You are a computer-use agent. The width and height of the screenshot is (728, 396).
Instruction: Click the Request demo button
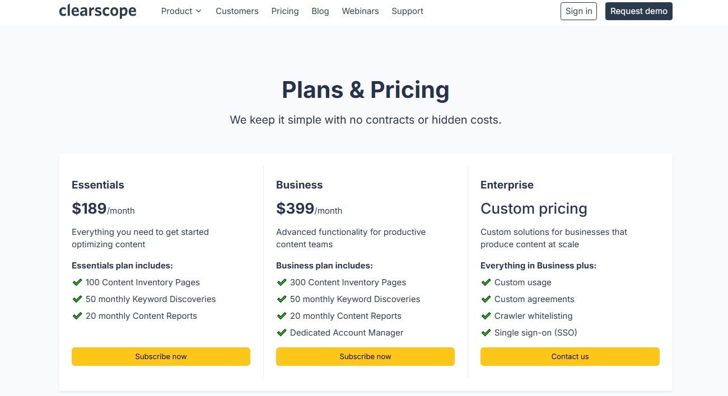point(638,11)
